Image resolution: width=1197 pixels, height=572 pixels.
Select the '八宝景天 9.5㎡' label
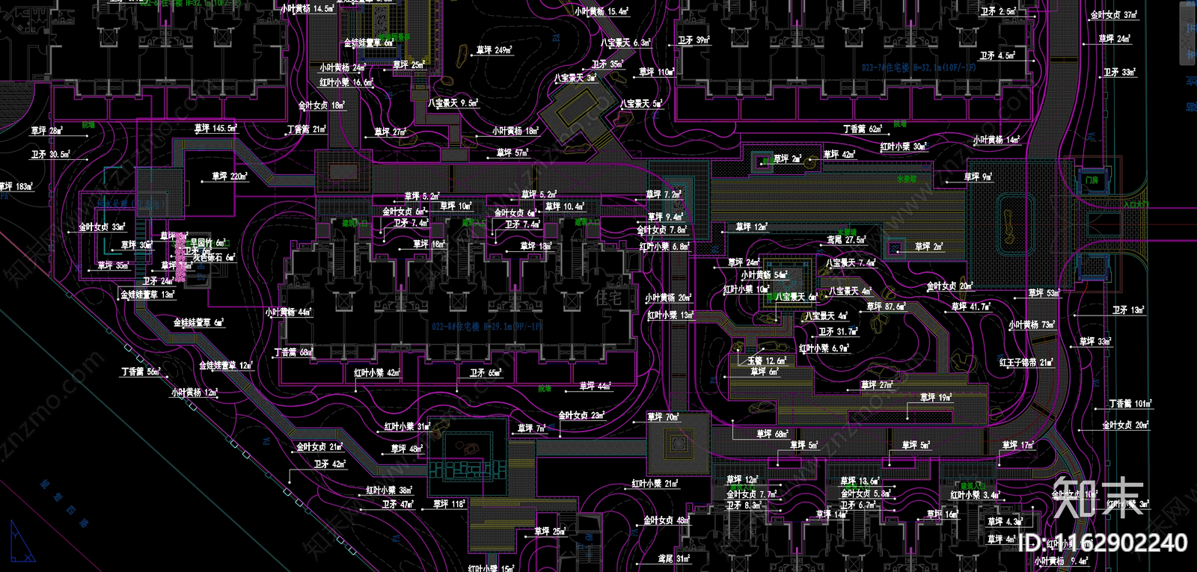point(453,103)
